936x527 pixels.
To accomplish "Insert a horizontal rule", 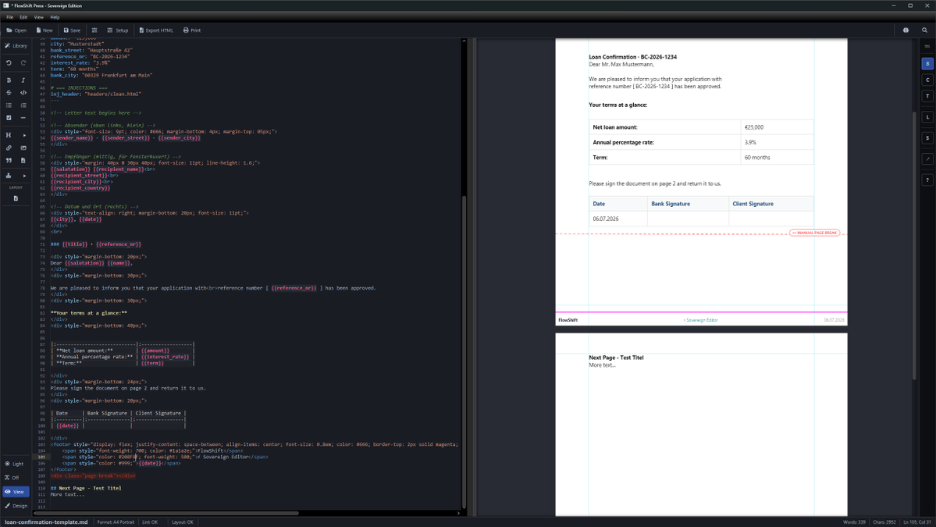I will (23, 118).
